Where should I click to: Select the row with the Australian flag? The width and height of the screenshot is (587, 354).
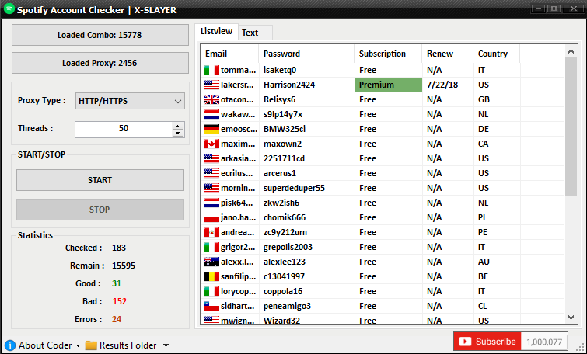tap(383, 262)
